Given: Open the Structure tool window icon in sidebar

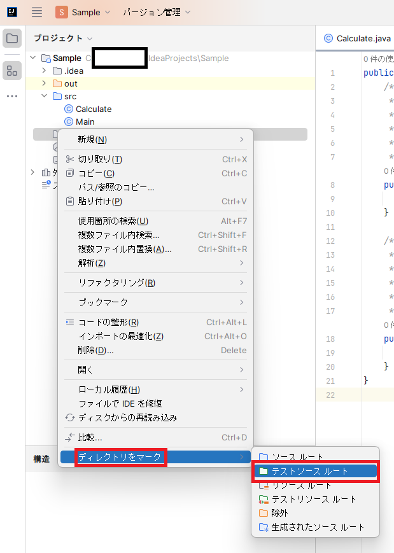Looking at the screenshot, I should click(x=12, y=71).
